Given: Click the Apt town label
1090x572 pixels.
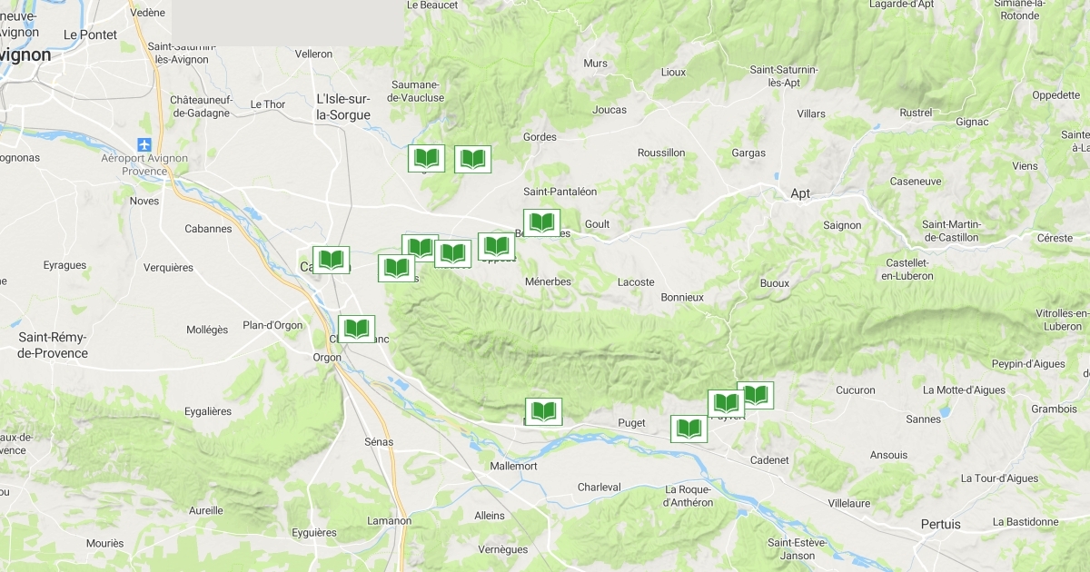Looking at the screenshot, I should click(x=800, y=193).
